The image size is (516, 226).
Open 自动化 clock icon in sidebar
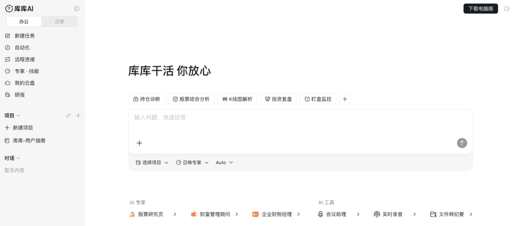coord(8,48)
